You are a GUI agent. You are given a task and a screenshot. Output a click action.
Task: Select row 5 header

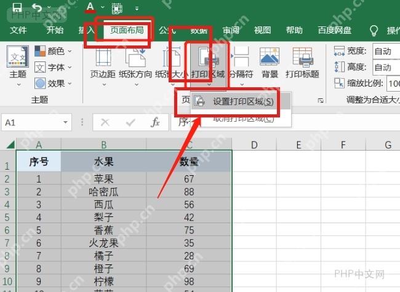coord(7,218)
